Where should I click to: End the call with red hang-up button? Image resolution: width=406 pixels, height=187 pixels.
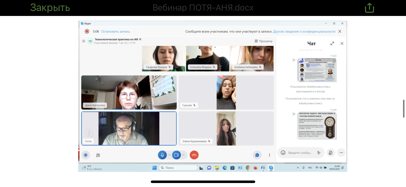[194, 155]
